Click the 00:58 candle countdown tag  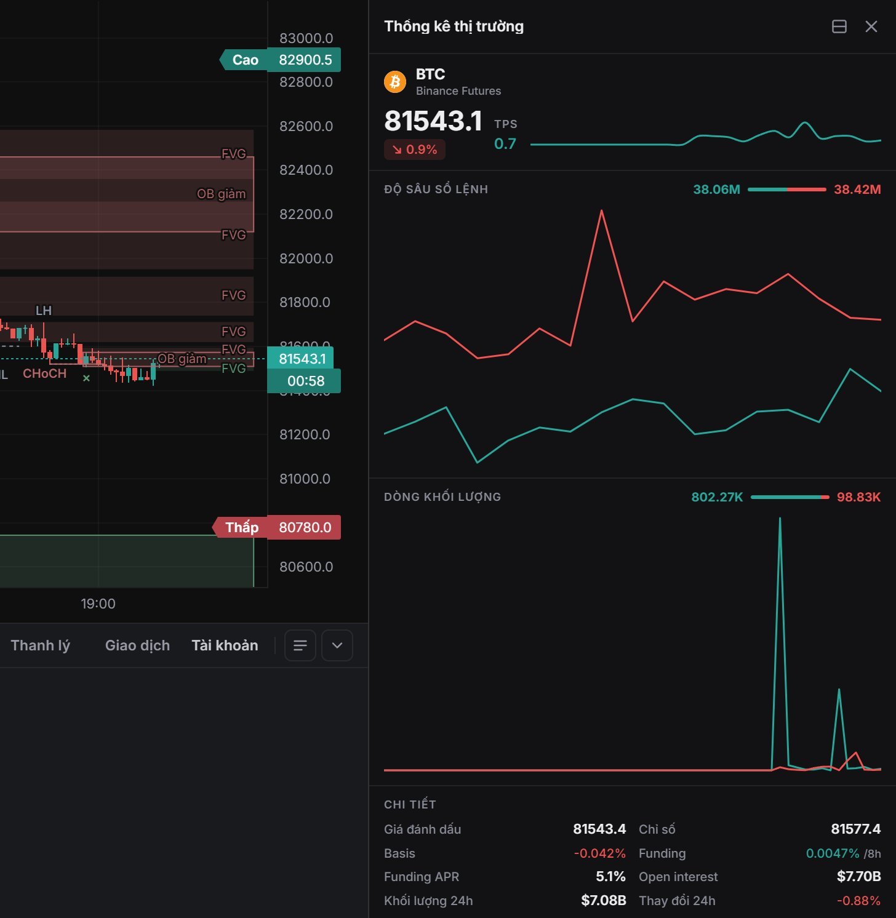click(304, 381)
